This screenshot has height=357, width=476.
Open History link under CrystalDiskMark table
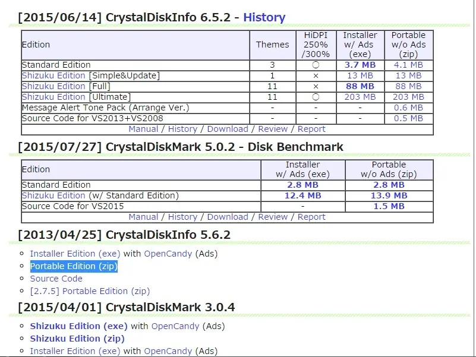(182, 217)
